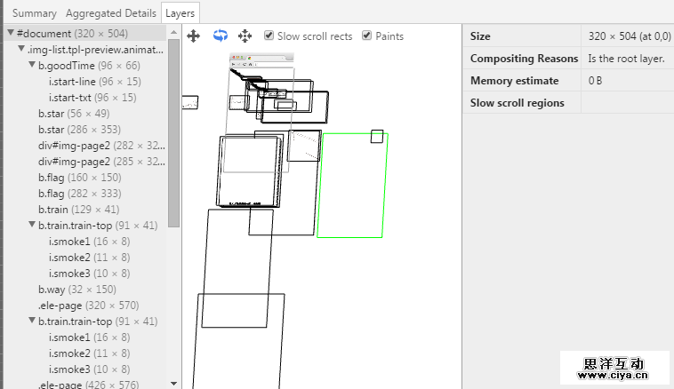The width and height of the screenshot is (674, 389).
Task: Collapse the .img-list.tpl-preview node arrow
Action: tap(21, 50)
